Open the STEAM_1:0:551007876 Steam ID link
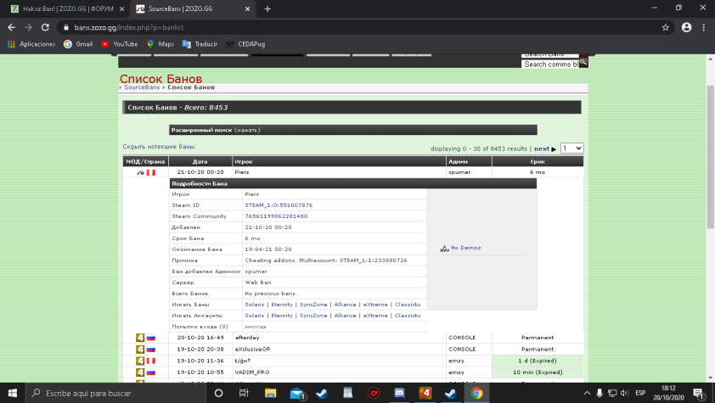The width and height of the screenshot is (715, 403). pos(279,204)
